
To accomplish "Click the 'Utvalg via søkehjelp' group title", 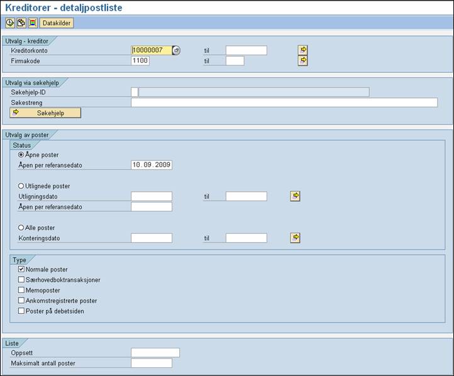I will 32,83.
